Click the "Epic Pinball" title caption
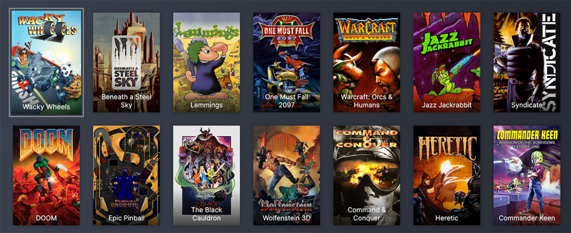This screenshot has height=233, width=571. (x=126, y=218)
